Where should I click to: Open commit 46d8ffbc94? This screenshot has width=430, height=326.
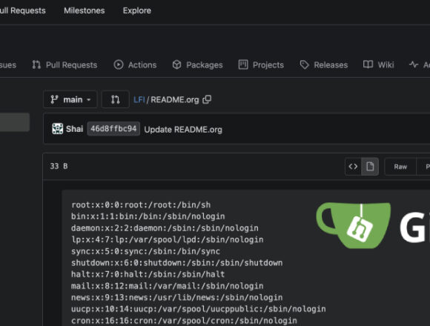point(113,129)
